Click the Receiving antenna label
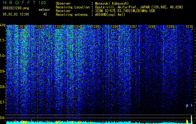 [x=72, y=15]
